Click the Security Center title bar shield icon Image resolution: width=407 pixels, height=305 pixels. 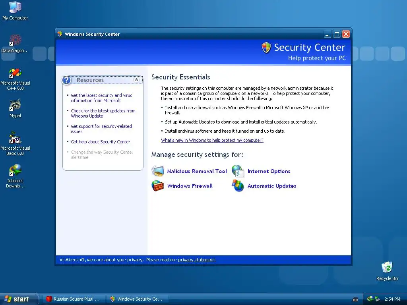coord(60,34)
